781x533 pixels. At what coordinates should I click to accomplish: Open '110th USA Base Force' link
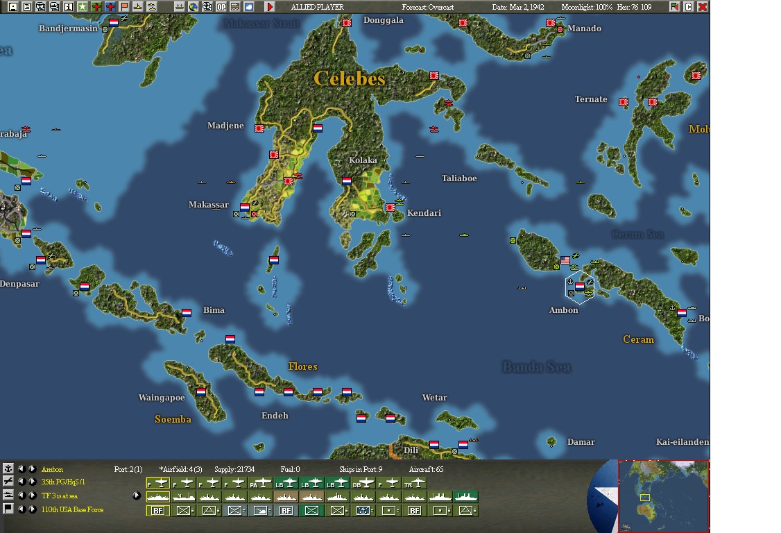[72, 509]
